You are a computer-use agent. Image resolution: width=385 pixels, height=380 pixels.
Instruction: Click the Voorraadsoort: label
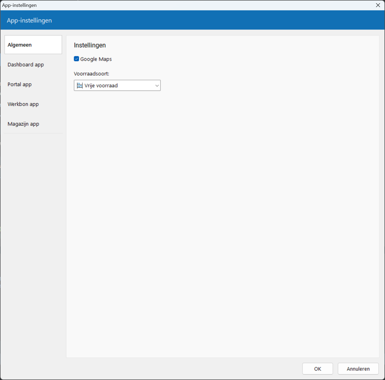tap(92, 74)
